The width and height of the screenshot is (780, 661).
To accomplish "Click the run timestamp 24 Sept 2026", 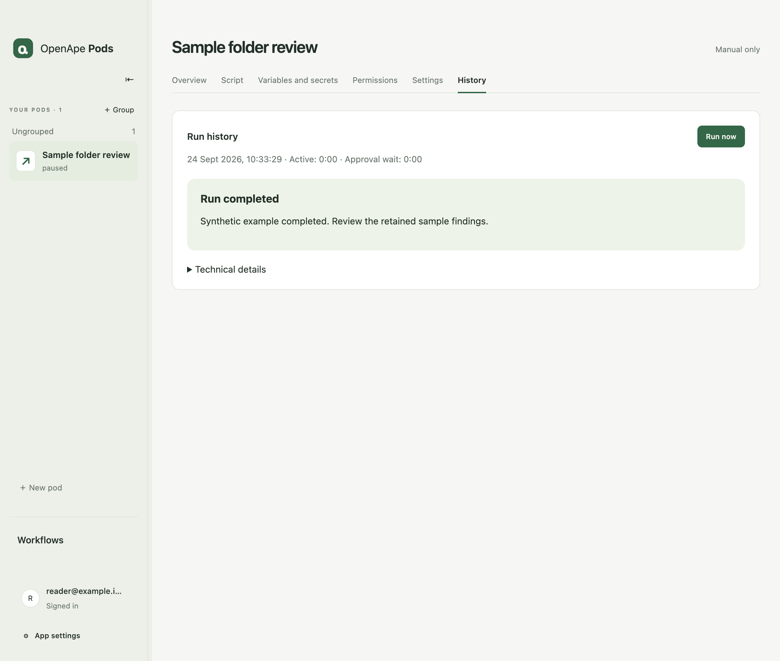I will 235,159.
